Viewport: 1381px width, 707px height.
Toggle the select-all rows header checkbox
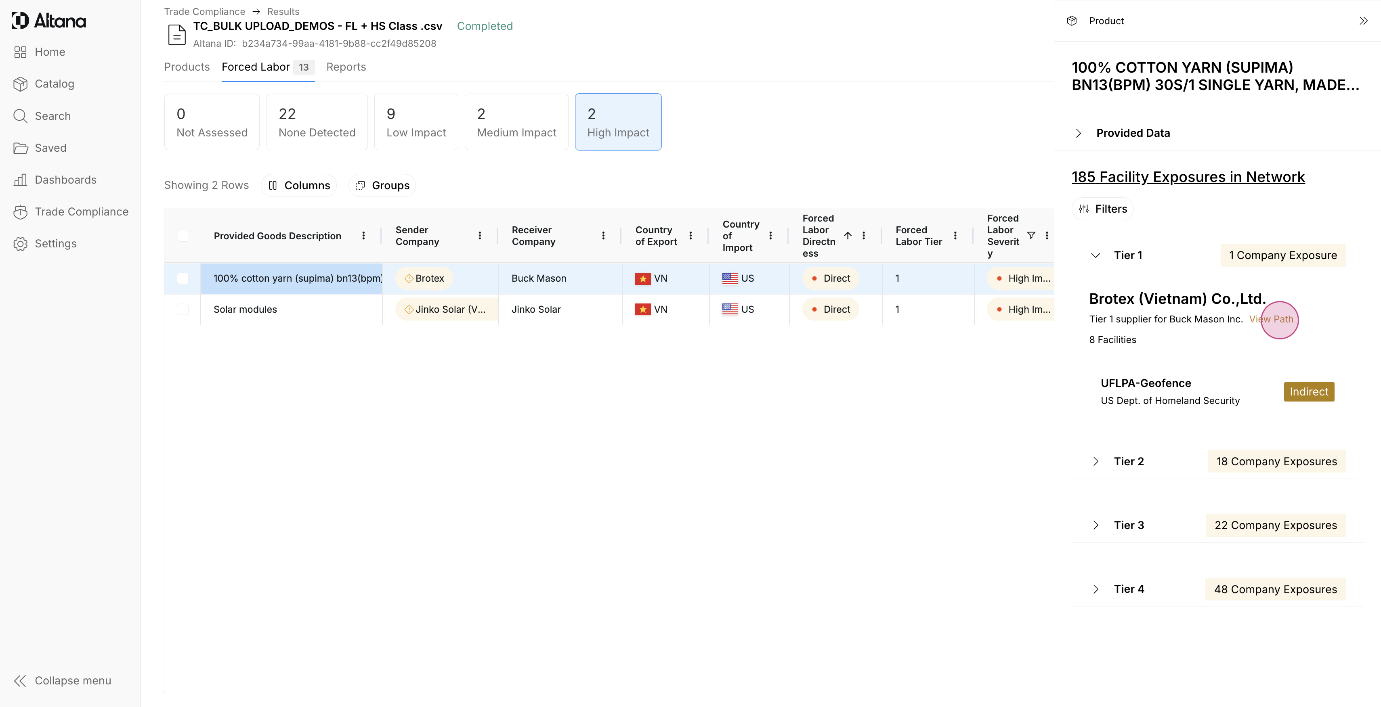click(183, 236)
